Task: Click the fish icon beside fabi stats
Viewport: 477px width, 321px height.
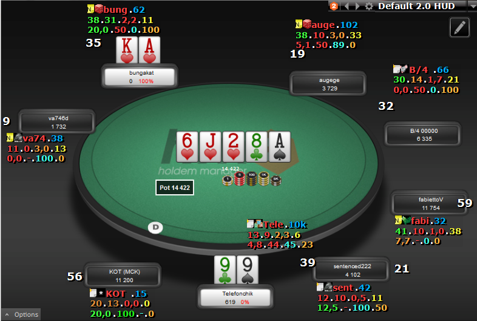Action: click(407, 220)
